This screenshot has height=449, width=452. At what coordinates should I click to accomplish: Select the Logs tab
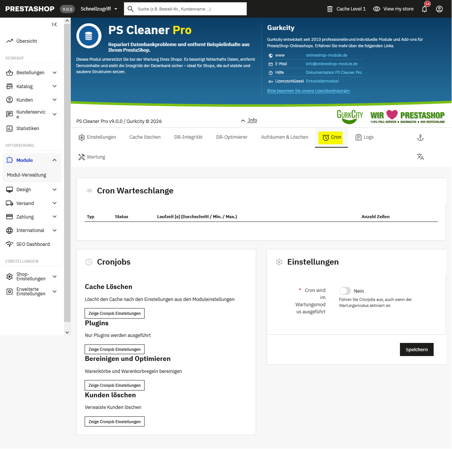[x=365, y=137]
